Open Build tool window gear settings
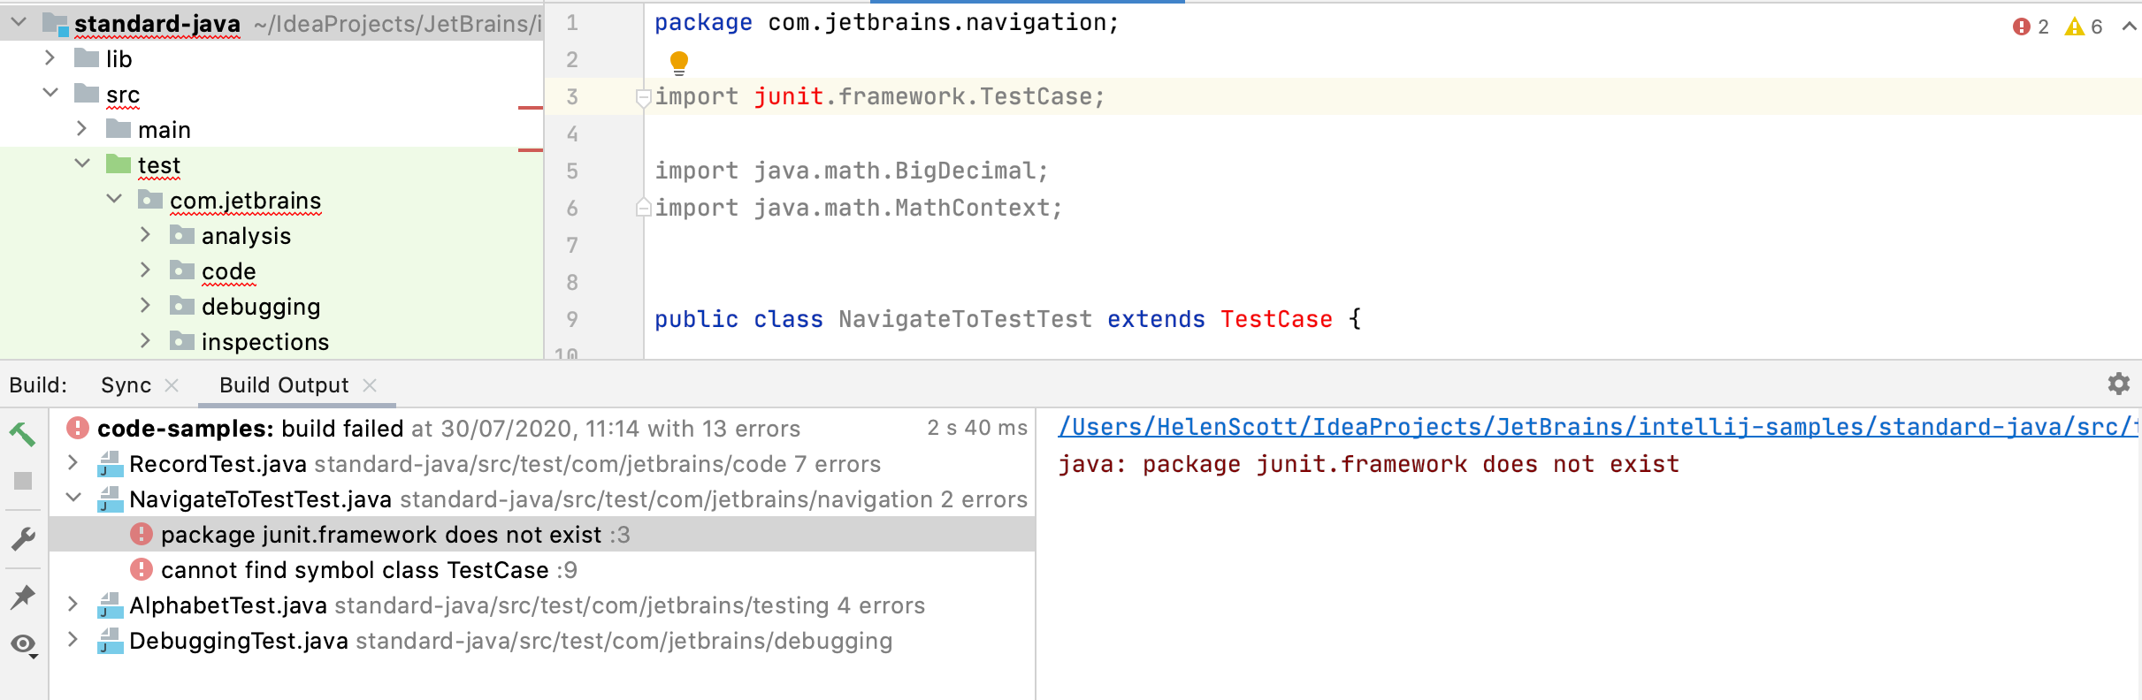Screen dimensions: 2142x700 click(x=2119, y=384)
